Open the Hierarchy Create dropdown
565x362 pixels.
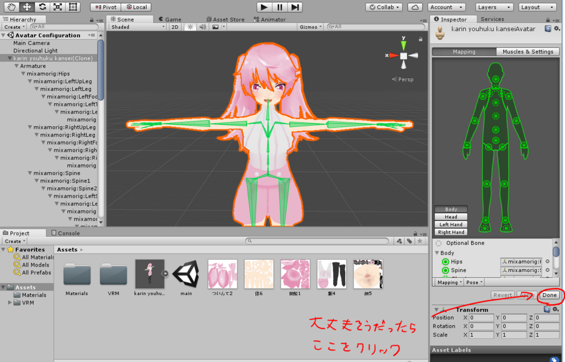point(14,27)
